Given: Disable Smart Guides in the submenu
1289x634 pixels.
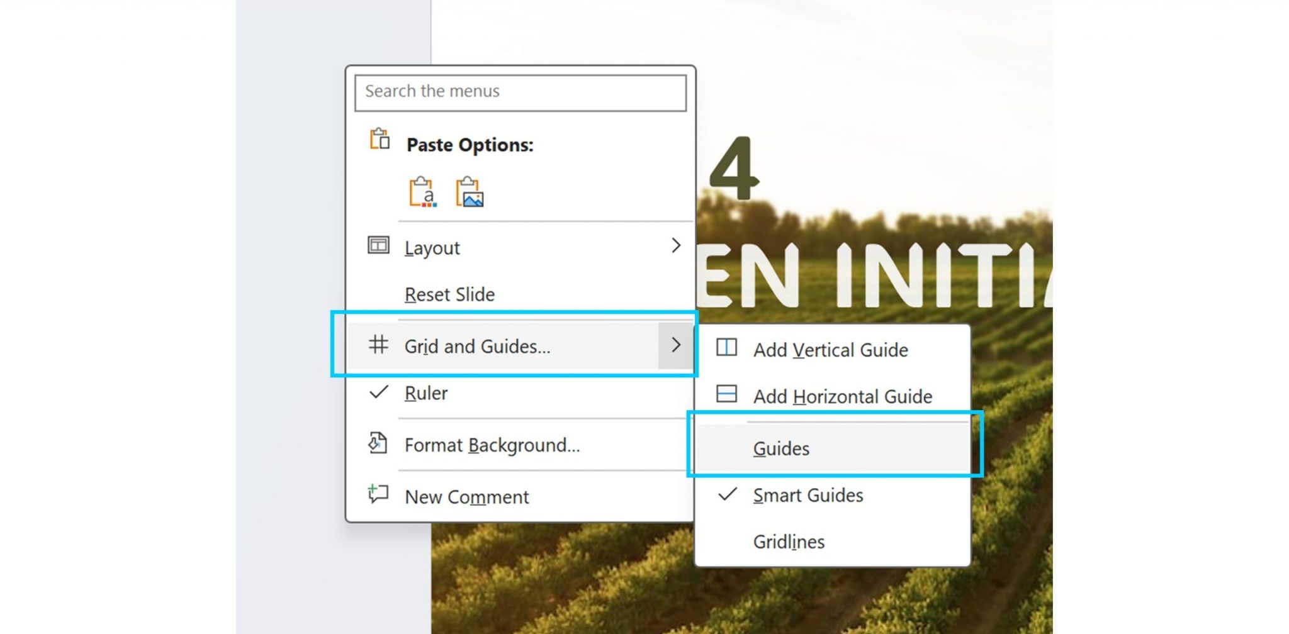Looking at the screenshot, I should click(x=808, y=496).
